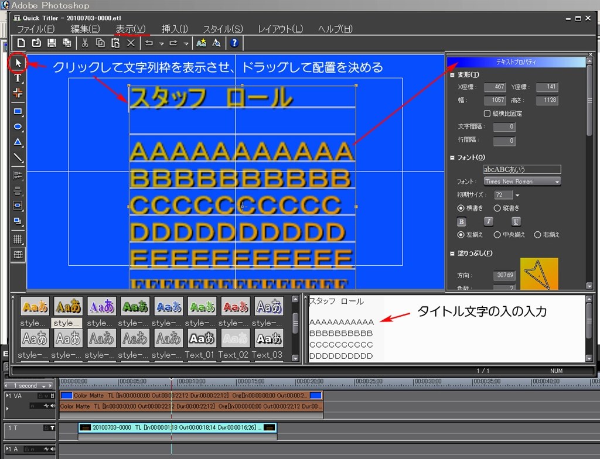Select the triangle shape tool

point(18,142)
